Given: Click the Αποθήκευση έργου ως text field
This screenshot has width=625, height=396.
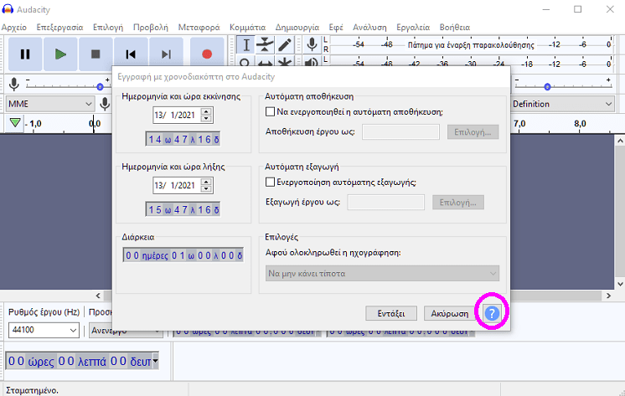Looking at the screenshot, I should tap(400, 132).
